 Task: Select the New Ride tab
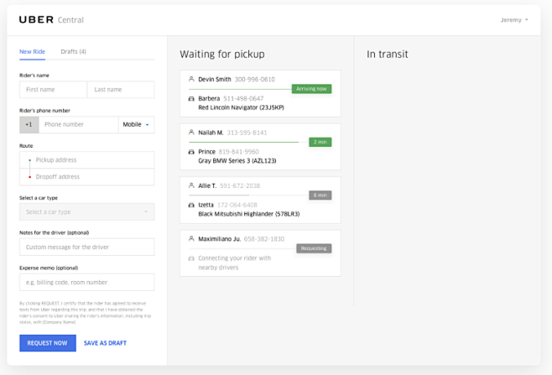(33, 52)
